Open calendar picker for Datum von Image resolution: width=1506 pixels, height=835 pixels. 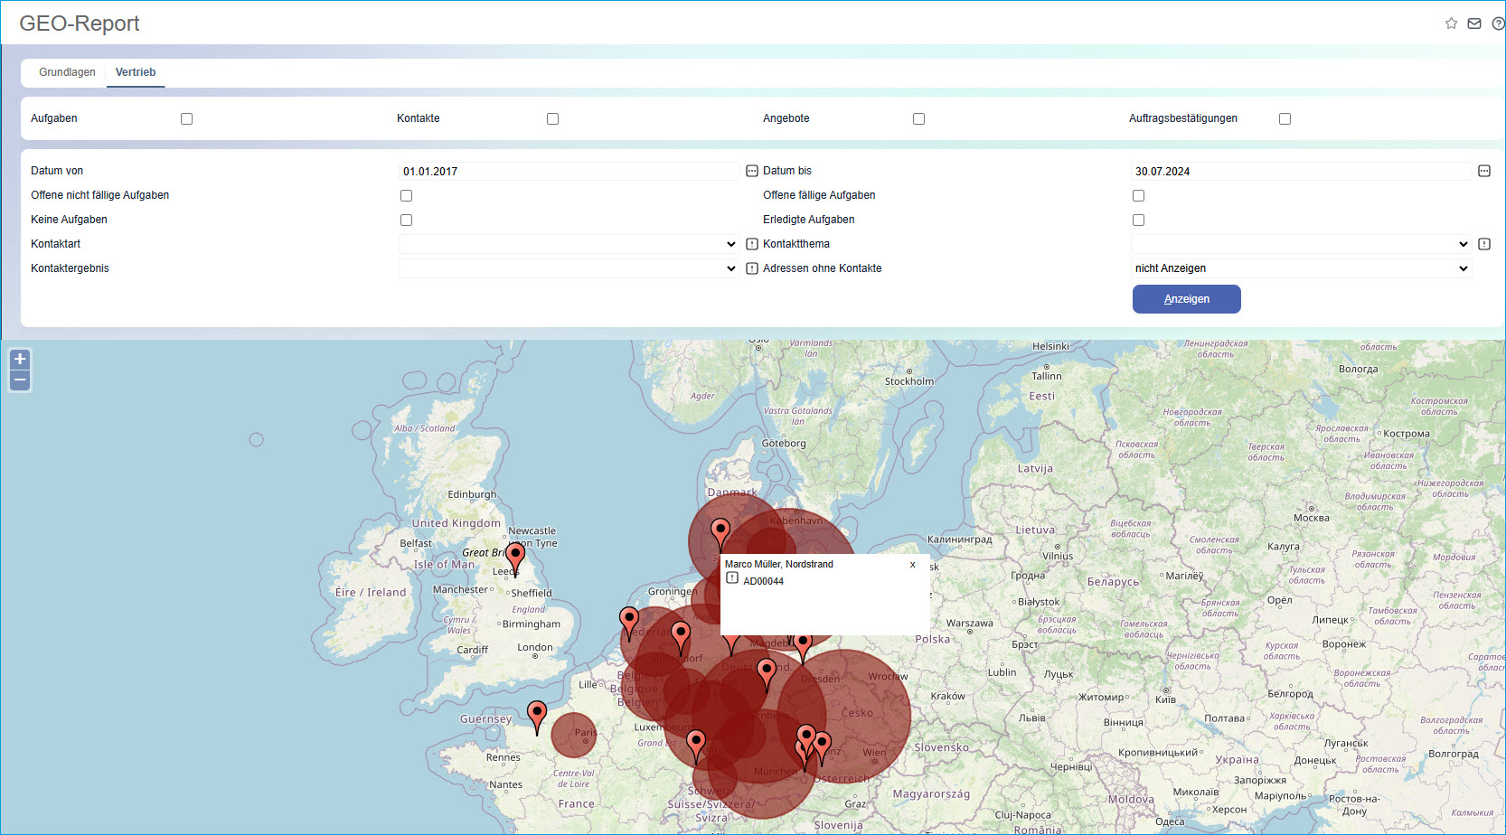point(751,171)
